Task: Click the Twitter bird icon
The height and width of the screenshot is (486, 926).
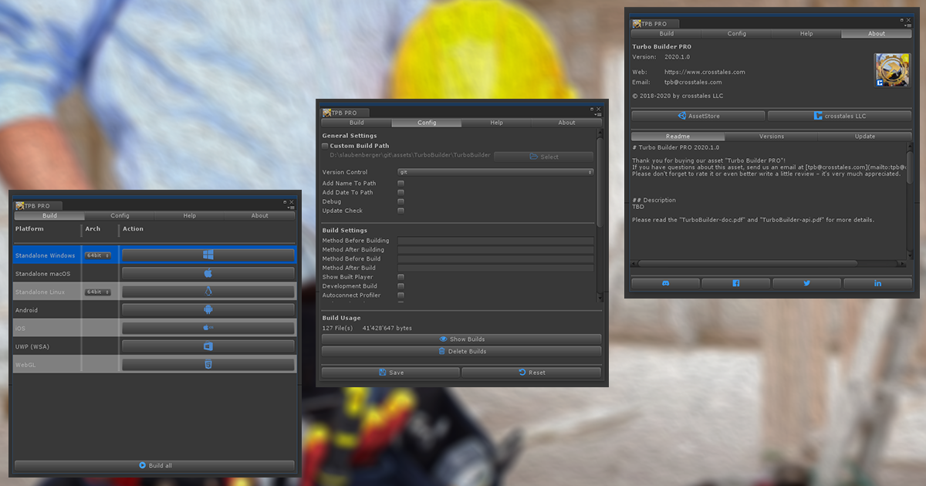Action: [806, 283]
